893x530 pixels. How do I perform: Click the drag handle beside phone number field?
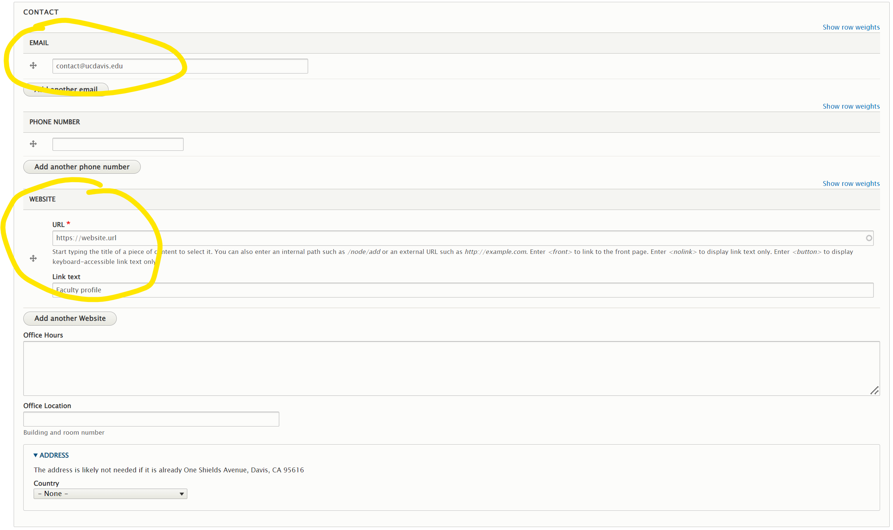pos(33,144)
